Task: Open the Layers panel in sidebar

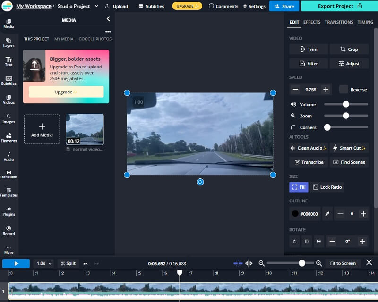Action: (x=9, y=42)
